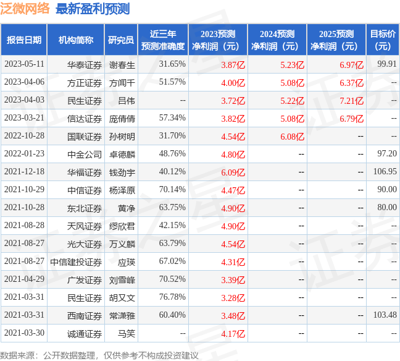Click the 2025预测净利润 column header
Screen dimensions: 400x361
tap(336, 40)
